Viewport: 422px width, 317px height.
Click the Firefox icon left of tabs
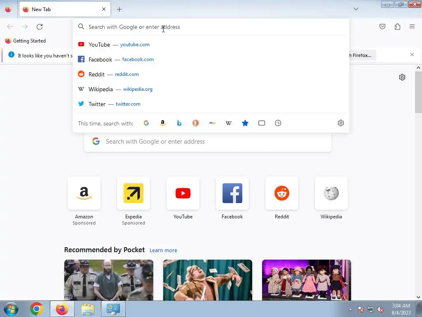(8, 9)
